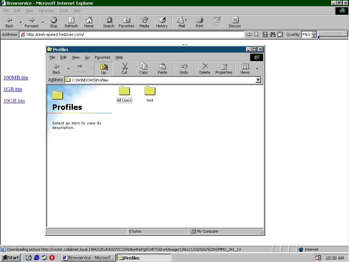Open the Edit menu in Profiles window
The height and width of the screenshot is (262, 349).
pyautogui.click(x=63, y=57)
